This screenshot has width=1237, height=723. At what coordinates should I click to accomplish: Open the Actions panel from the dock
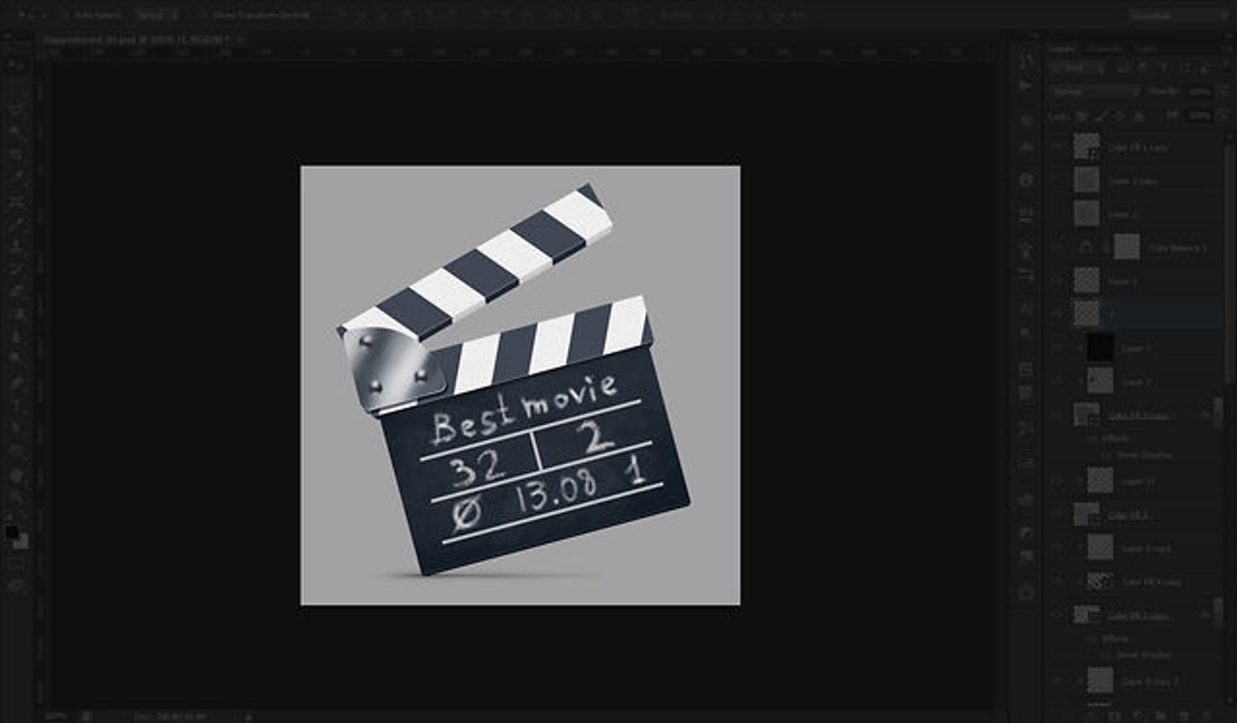coord(1026,86)
